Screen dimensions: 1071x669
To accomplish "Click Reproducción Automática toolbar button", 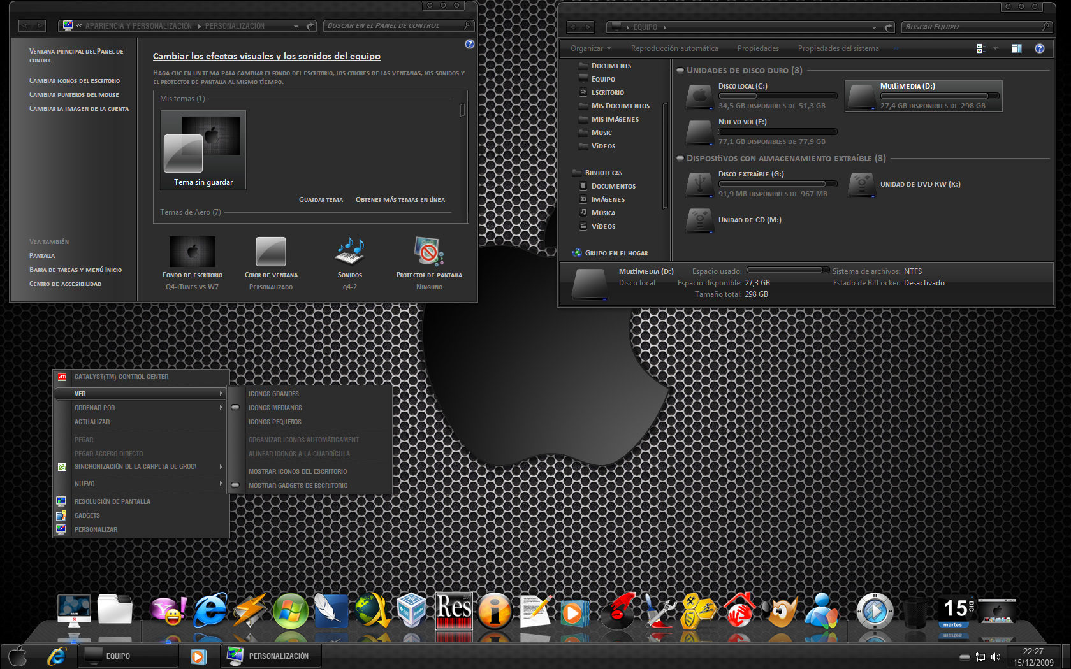I will click(674, 48).
